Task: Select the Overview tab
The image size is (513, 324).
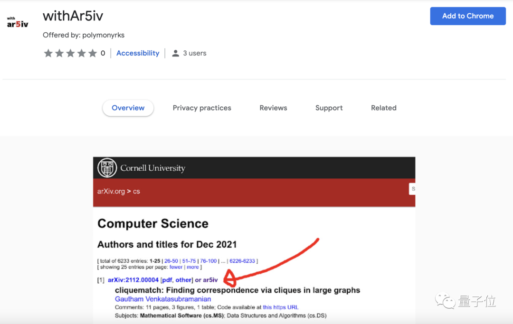Action: pyautogui.click(x=128, y=108)
